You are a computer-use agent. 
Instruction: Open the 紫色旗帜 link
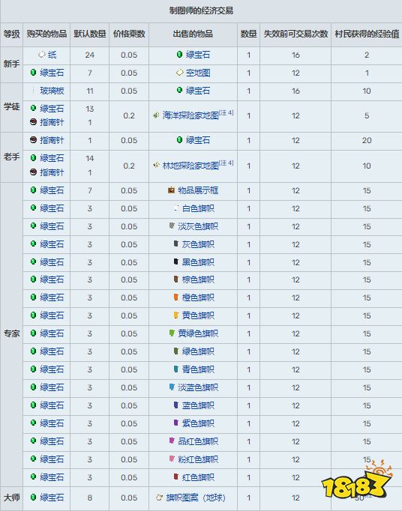click(198, 423)
